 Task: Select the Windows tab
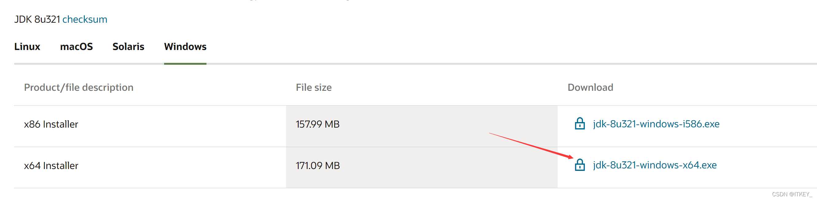(185, 47)
